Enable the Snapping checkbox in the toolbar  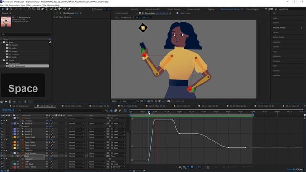(x=93, y=9)
